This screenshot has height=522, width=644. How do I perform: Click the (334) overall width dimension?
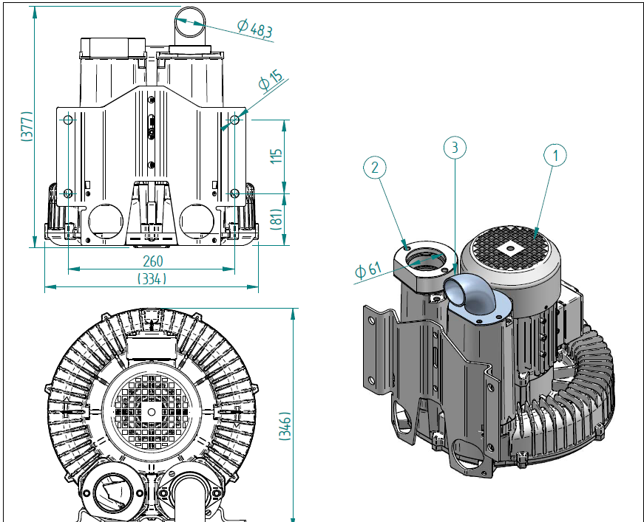pyautogui.click(x=152, y=279)
